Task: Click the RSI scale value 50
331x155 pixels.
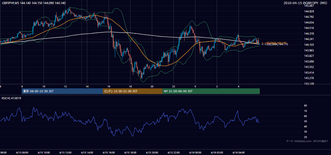Action: point(305,121)
